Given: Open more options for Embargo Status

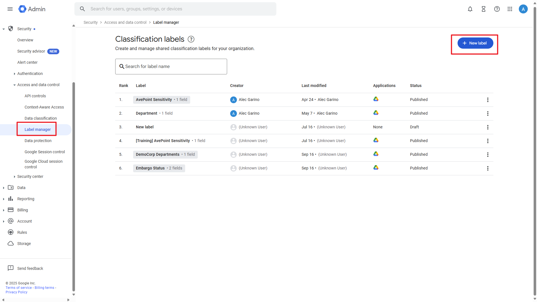Looking at the screenshot, I should click(x=487, y=168).
